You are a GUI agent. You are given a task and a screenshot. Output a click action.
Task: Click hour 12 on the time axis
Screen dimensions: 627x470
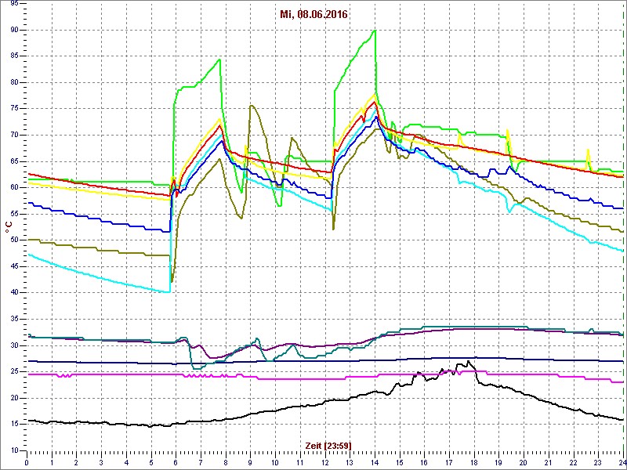click(x=324, y=463)
